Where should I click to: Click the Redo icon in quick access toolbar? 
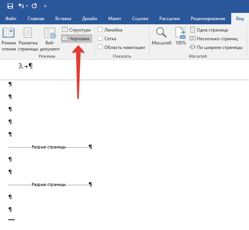pos(34,6)
